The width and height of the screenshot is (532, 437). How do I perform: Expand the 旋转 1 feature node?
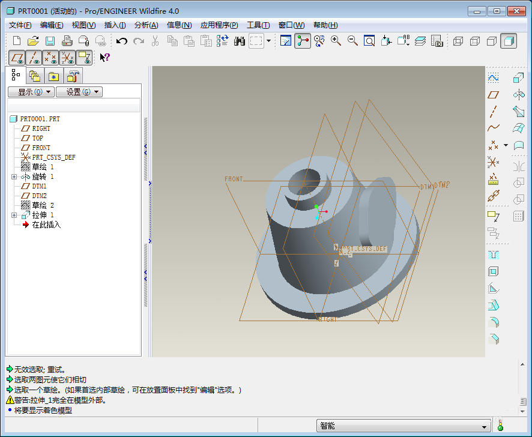pos(14,176)
